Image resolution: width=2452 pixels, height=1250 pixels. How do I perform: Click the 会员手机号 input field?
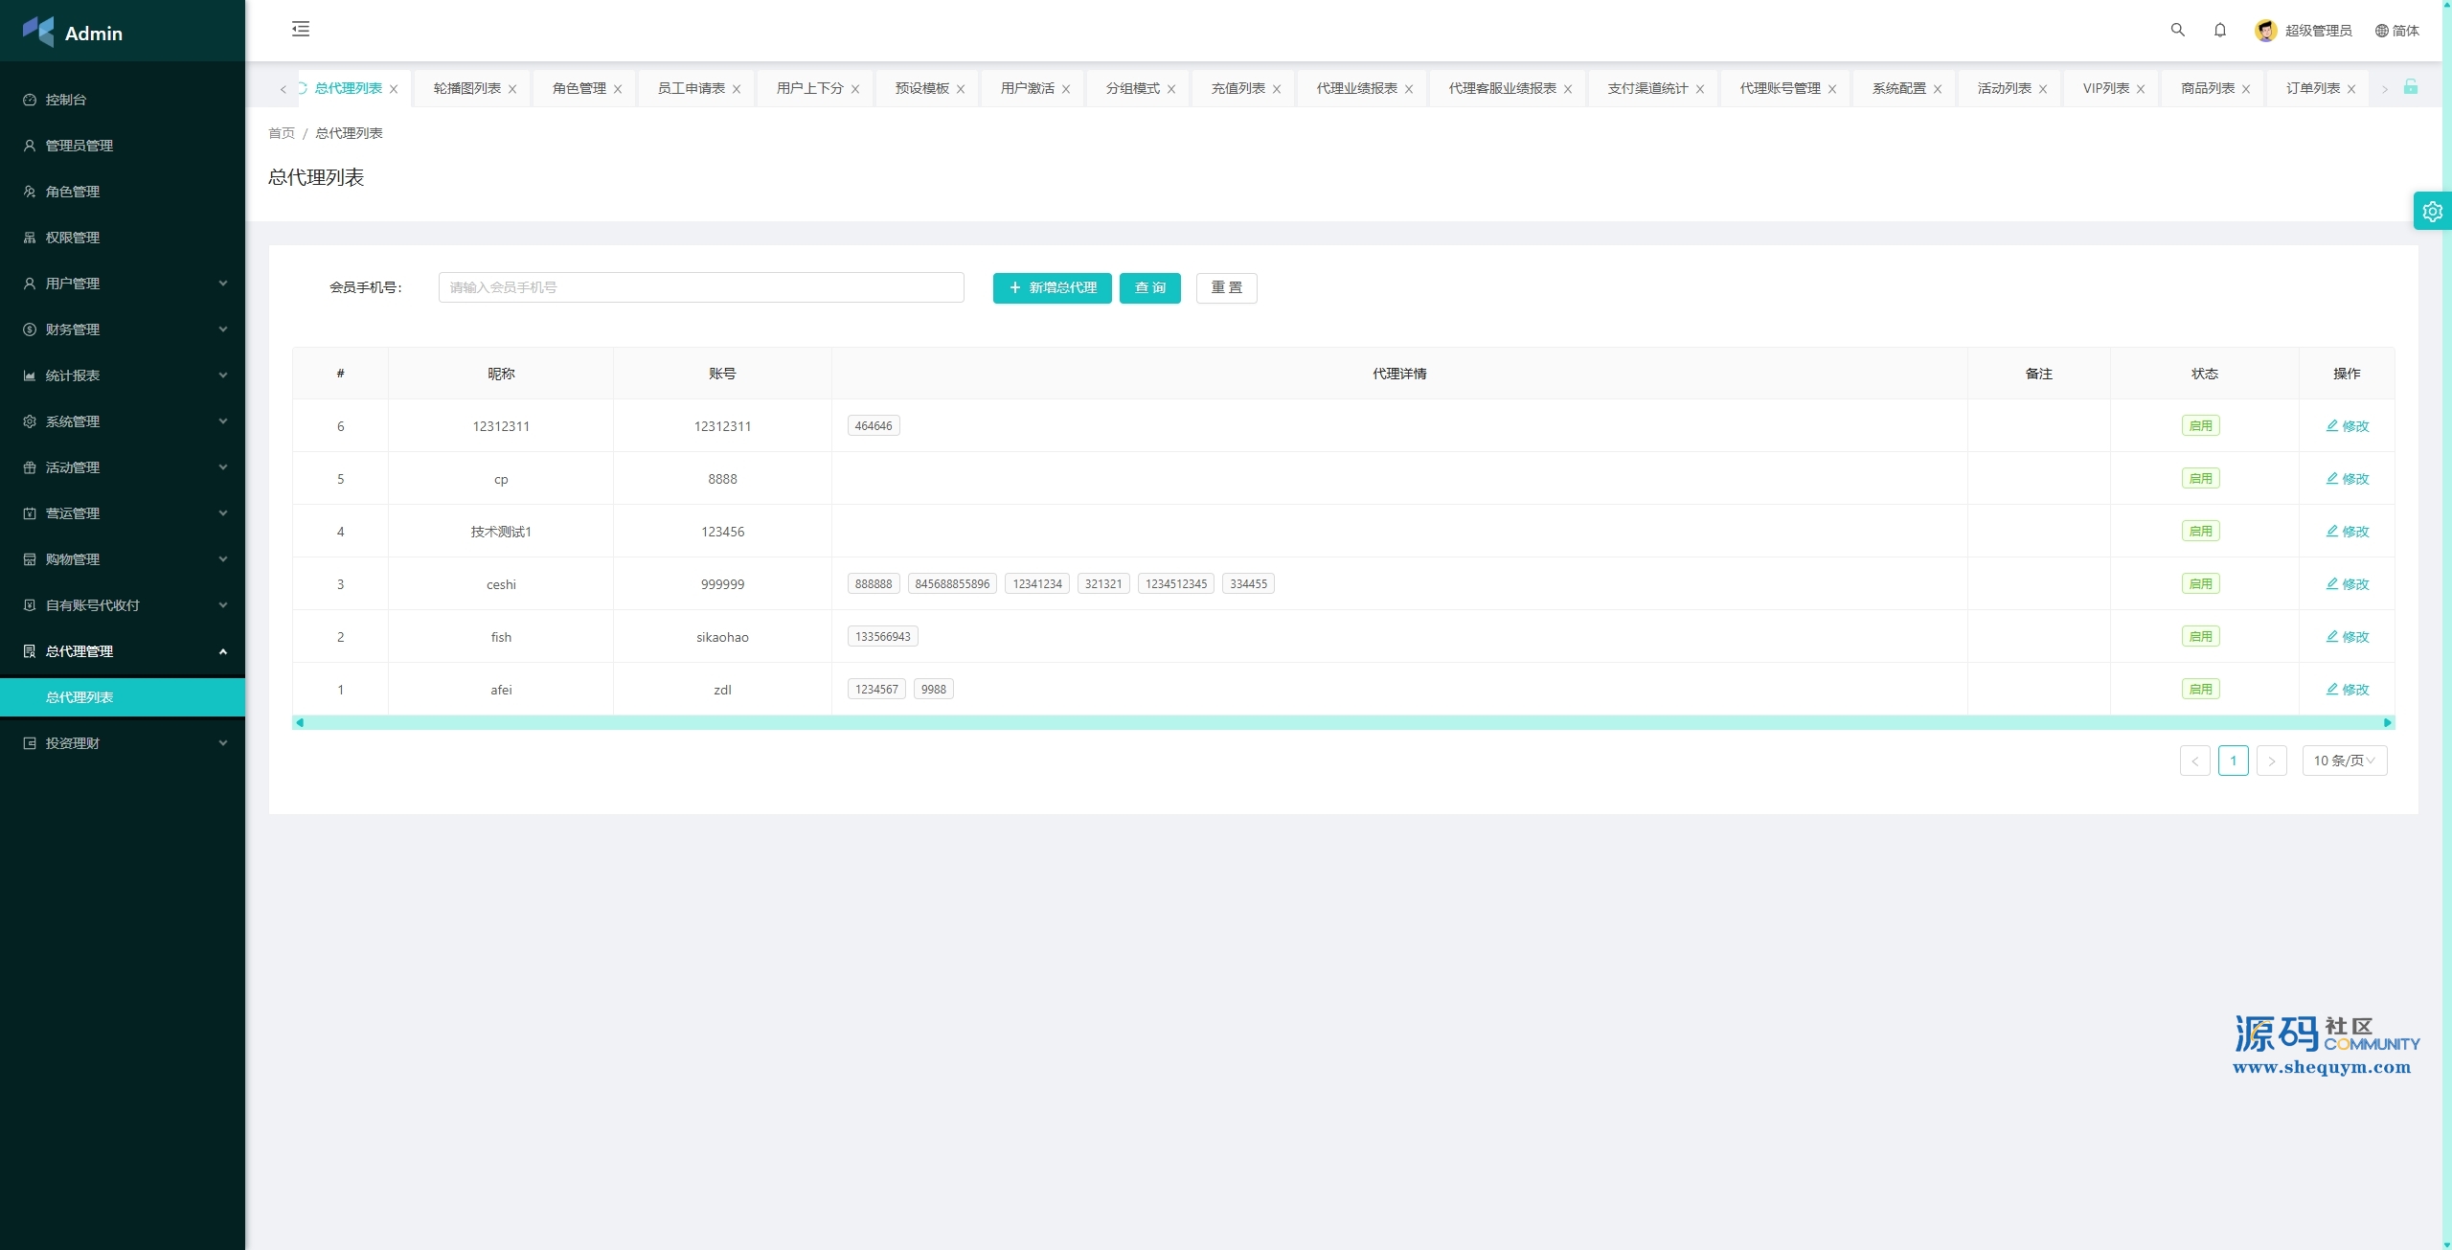coord(701,287)
